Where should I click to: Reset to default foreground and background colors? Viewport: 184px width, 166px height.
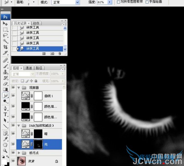click(3, 157)
